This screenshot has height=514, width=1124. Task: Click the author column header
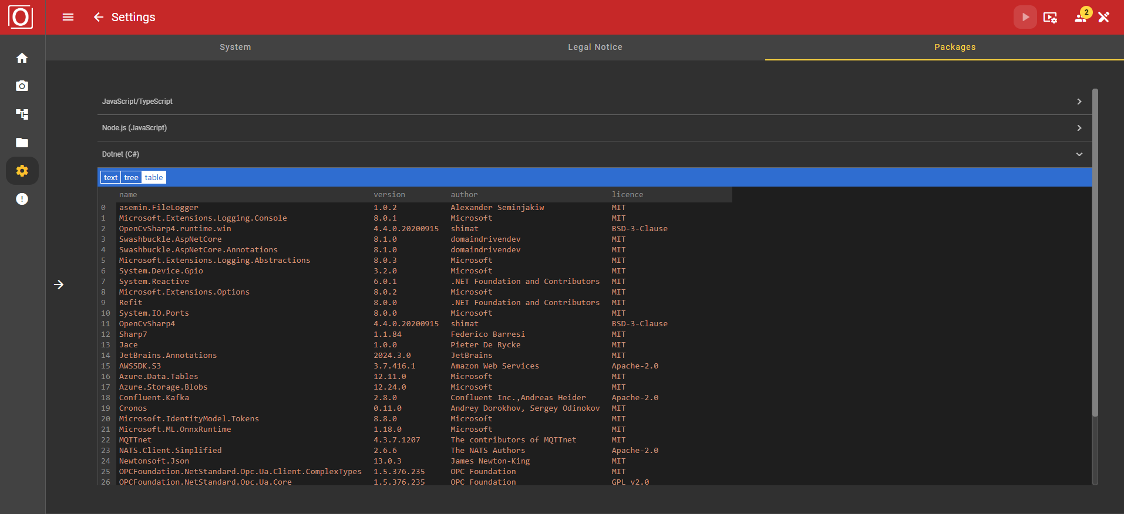464,195
